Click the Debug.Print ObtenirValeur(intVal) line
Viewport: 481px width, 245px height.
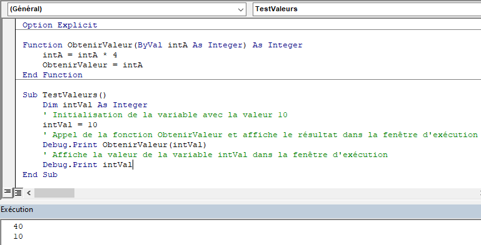pos(125,145)
